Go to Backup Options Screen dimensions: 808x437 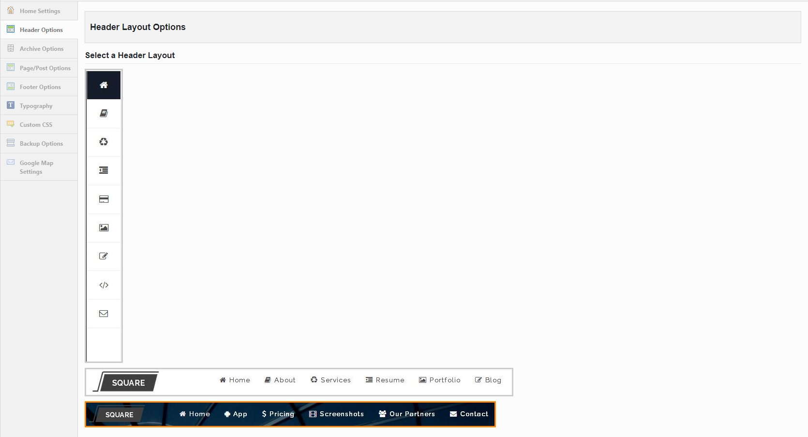tap(39, 143)
